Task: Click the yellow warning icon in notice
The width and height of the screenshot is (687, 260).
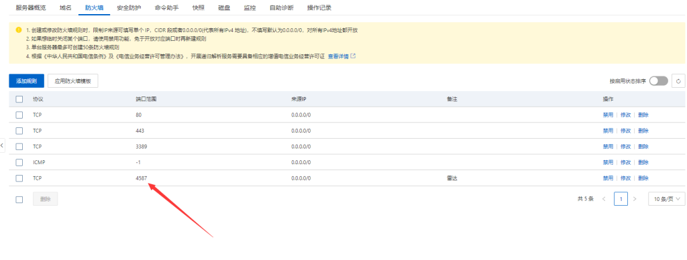Action: pyautogui.click(x=18, y=30)
